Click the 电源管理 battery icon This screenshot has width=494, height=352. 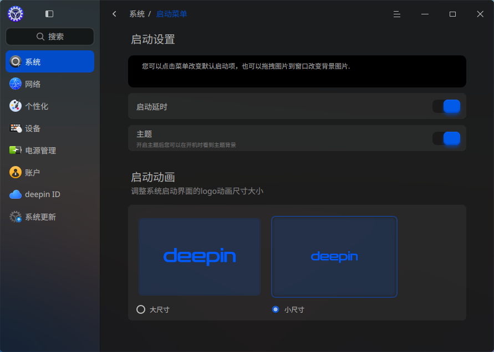point(16,150)
